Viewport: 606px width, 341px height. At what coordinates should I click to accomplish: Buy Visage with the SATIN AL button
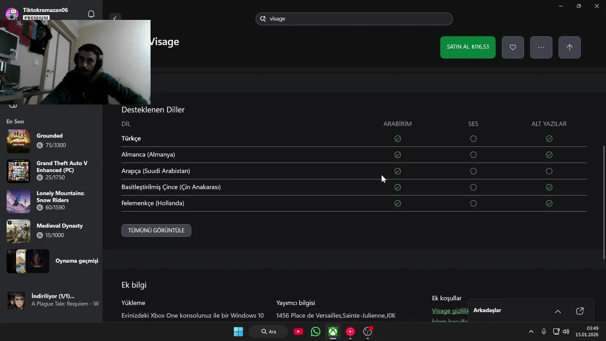coord(468,47)
